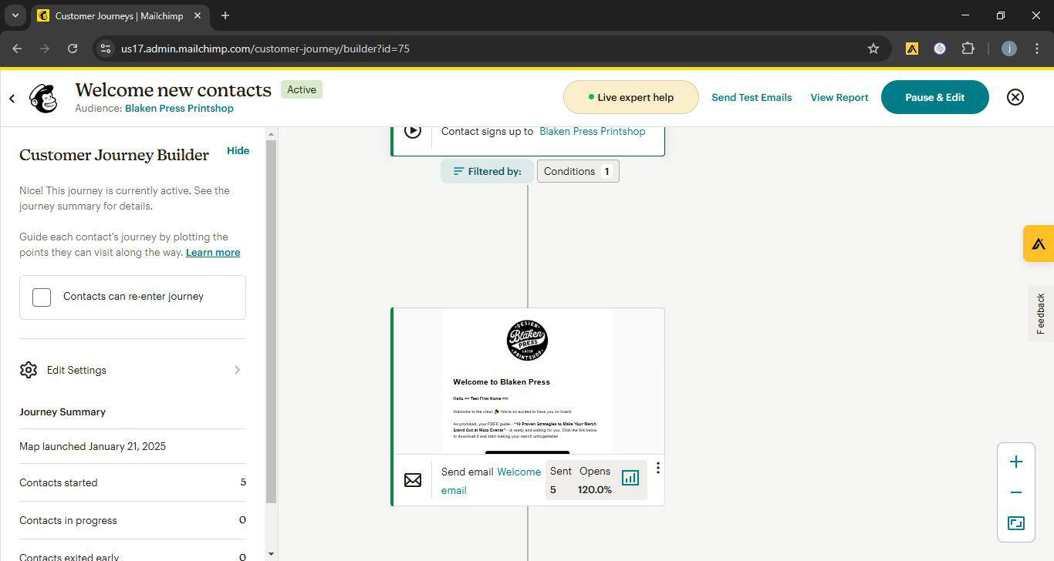Open the tab search dropdown arrow
Viewport: 1054px width, 561px height.
coord(15,15)
